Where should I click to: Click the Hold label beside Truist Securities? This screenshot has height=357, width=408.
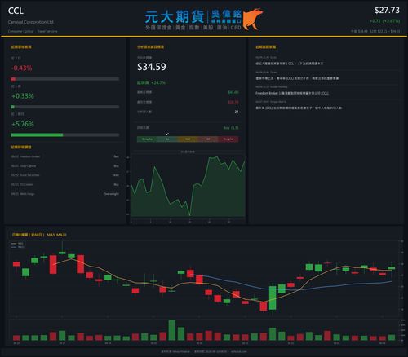[x=116, y=175]
